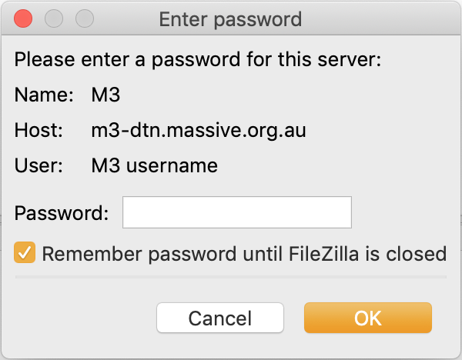Confirm the dialog with OK

pyautogui.click(x=368, y=318)
